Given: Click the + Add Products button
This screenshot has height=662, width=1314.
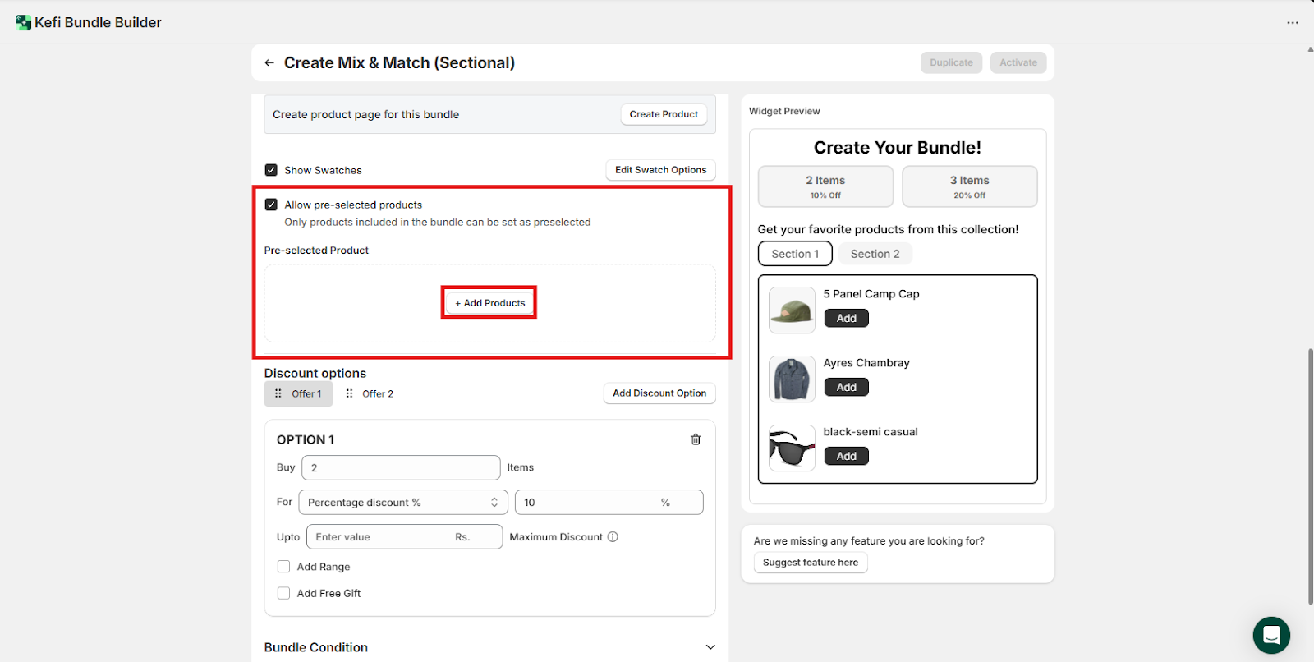Looking at the screenshot, I should click(489, 303).
